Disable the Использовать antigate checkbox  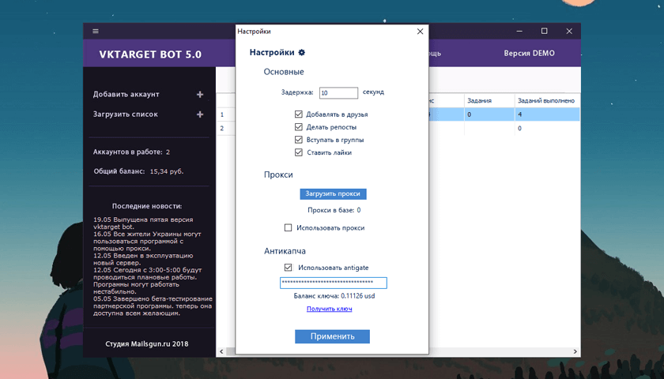(288, 268)
